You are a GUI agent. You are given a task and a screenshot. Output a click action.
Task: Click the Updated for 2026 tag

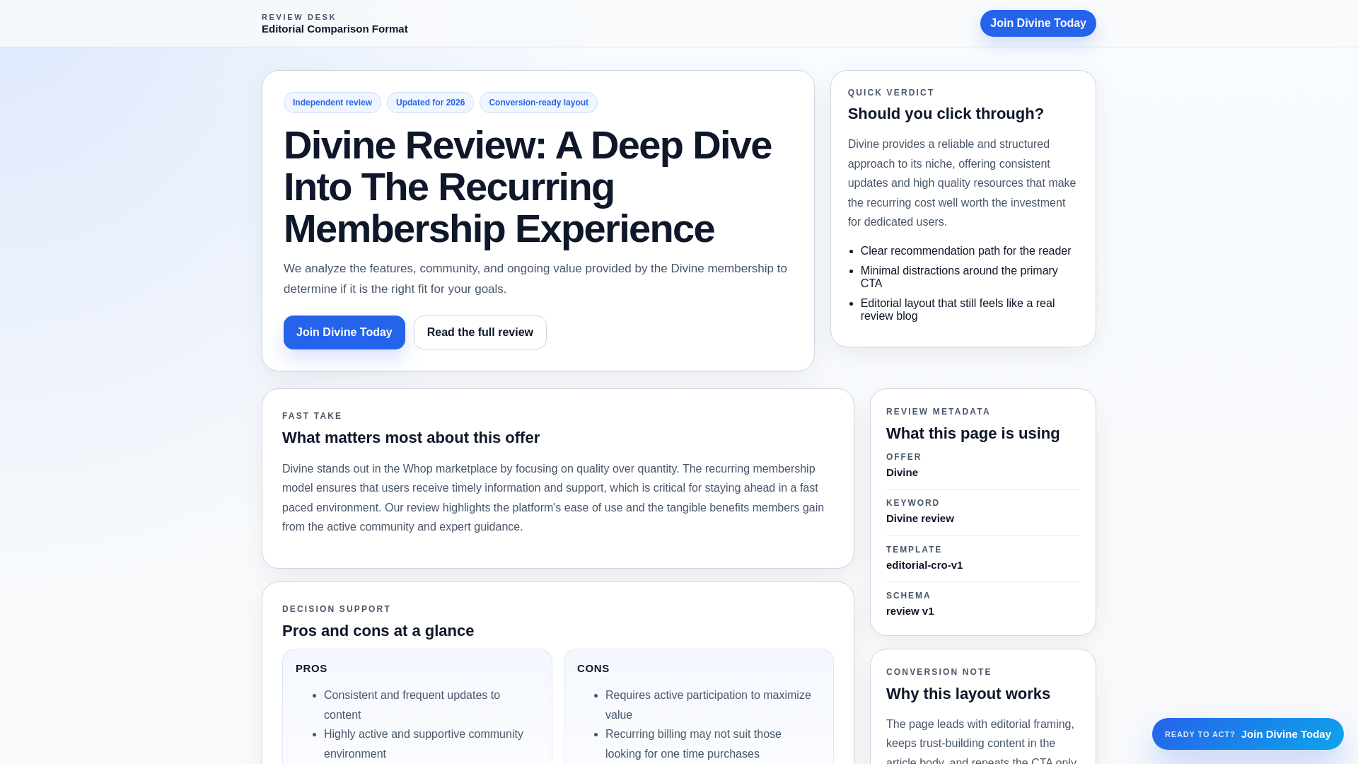430,103
